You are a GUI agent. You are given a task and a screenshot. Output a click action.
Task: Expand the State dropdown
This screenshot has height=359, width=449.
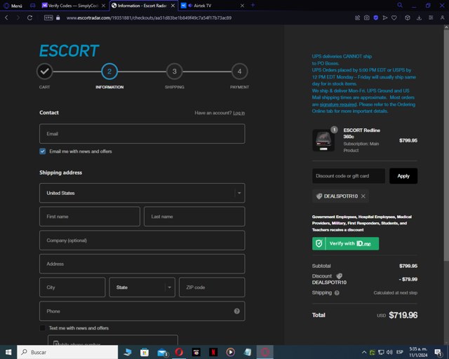coord(142,287)
